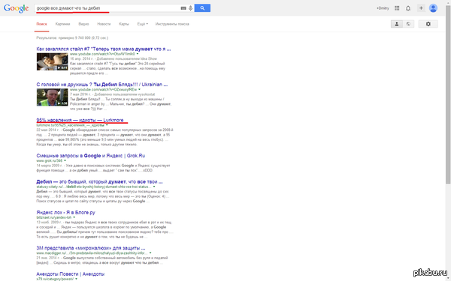Expand arrow beside second youtube.com URL
This screenshot has height=281, width=451.
[139, 89]
